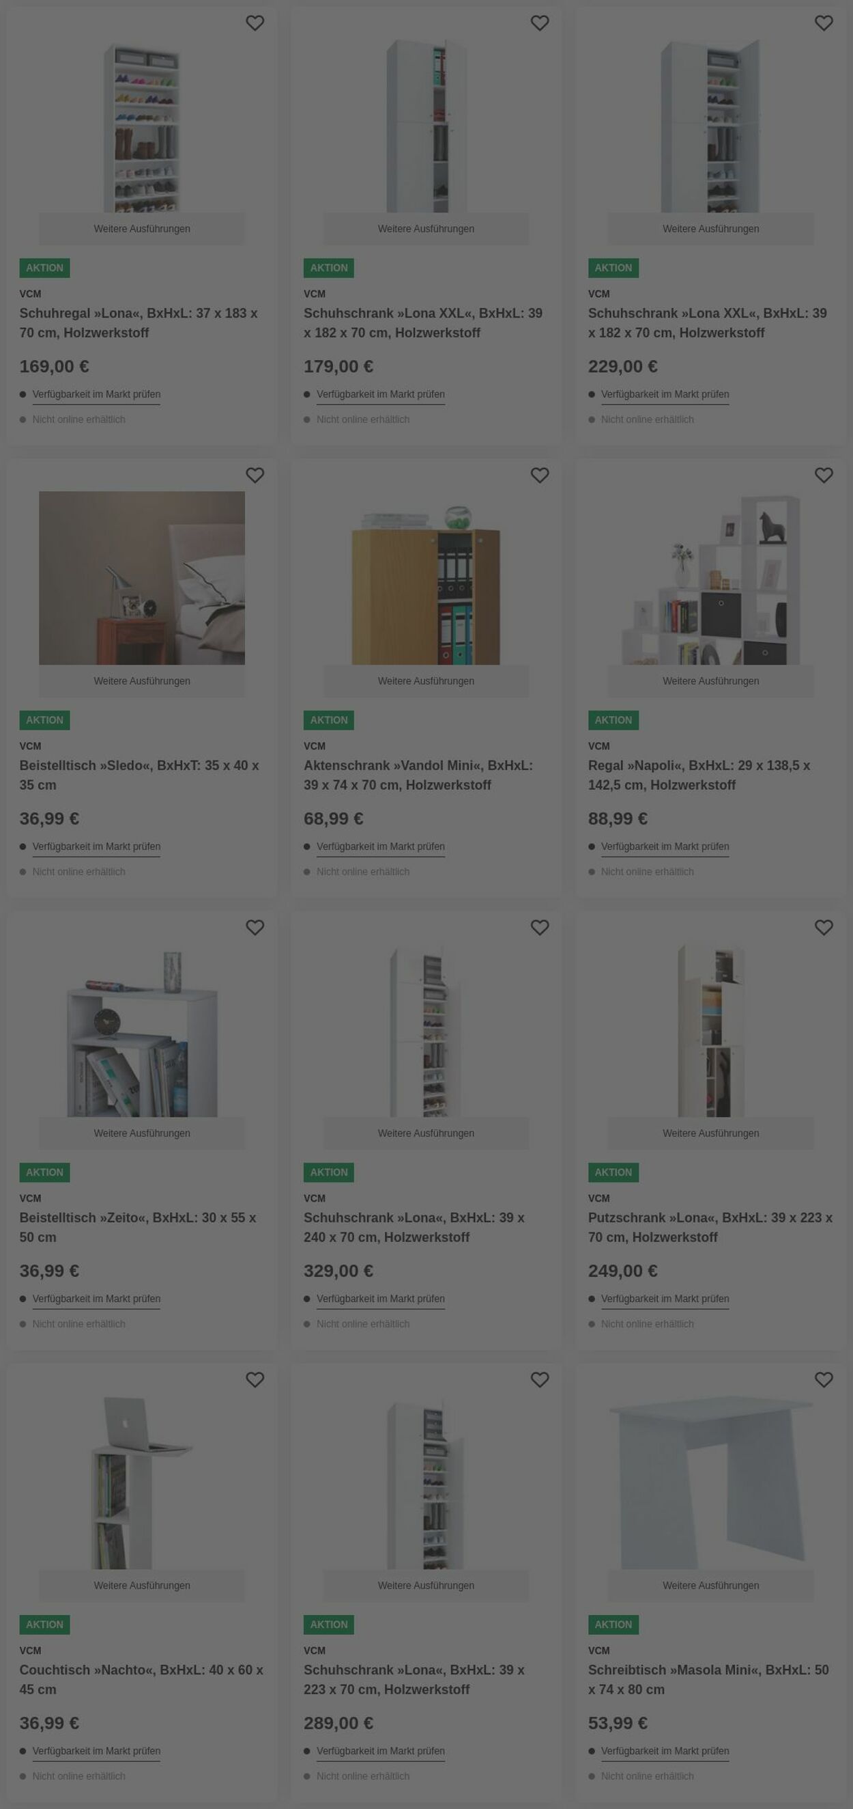The width and height of the screenshot is (853, 1809).
Task: Favorite the Schuhschrank Lona XXL 179,00 € item
Action: (540, 23)
